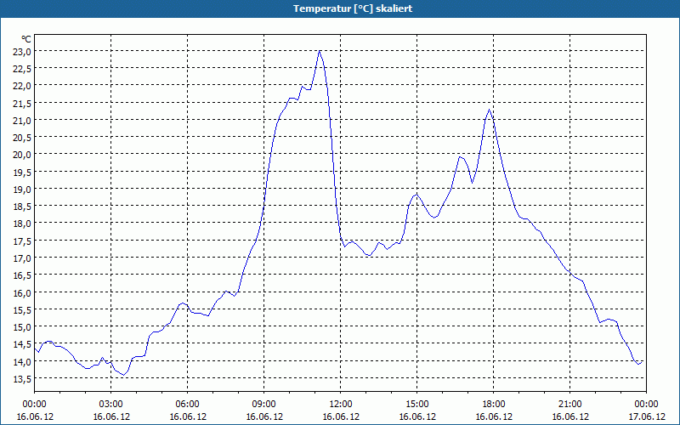Select the 12:00 time axis label
The width and height of the screenshot is (680, 425).
coord(341,405)
